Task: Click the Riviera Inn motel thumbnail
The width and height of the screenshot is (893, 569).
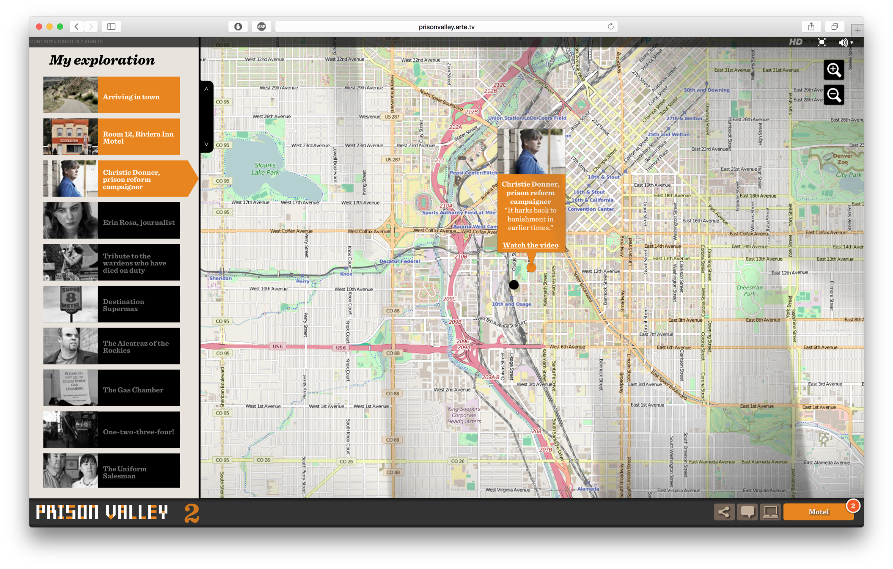Action: (x=70, y=137)
